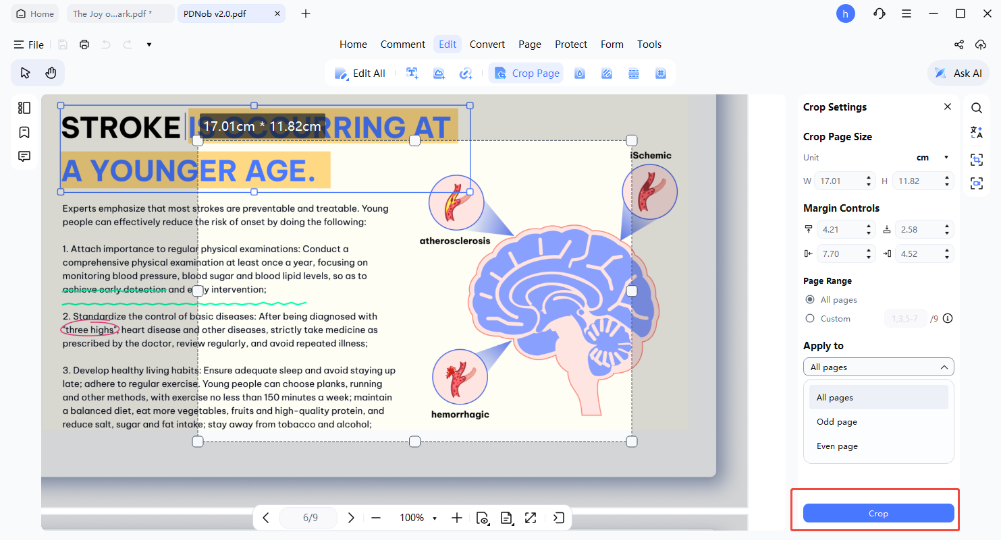Select the All pages radio button

click(810, 300)
